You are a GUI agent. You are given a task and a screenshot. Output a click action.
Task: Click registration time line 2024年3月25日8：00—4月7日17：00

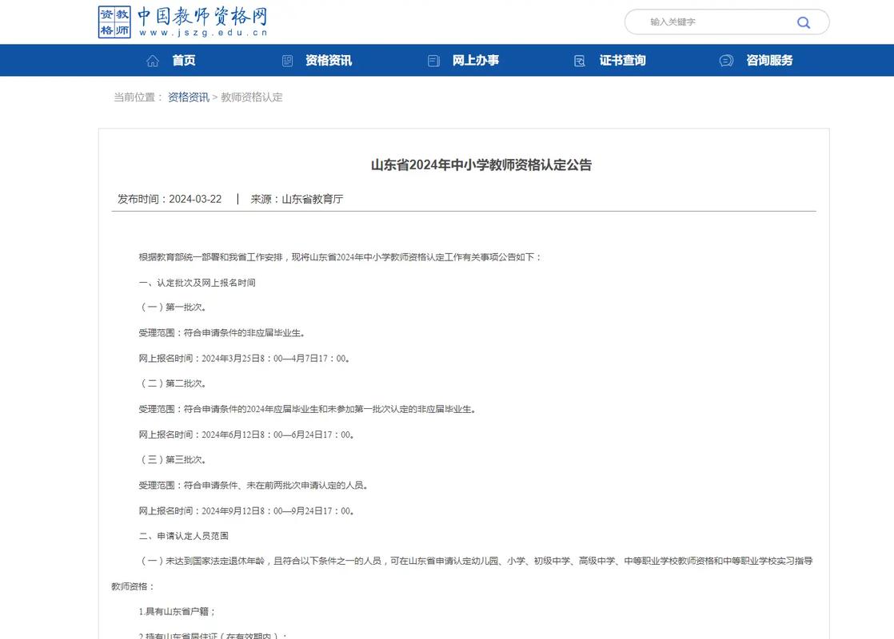(244, 359)
